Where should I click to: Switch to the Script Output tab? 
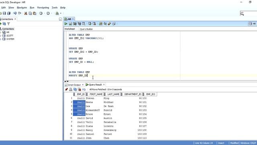click(74, 85)
